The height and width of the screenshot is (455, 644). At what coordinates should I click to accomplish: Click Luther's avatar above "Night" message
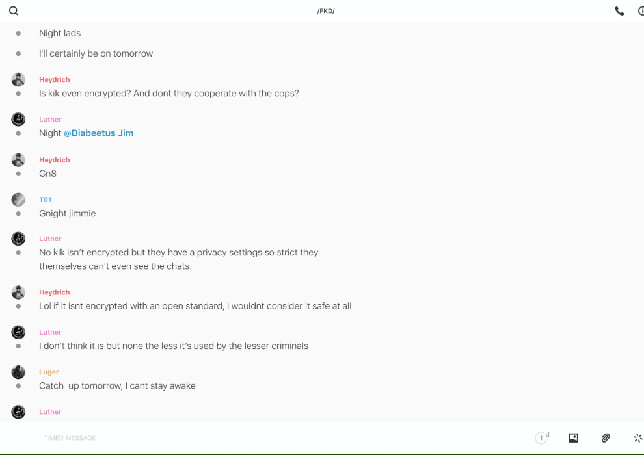point(18,119)
